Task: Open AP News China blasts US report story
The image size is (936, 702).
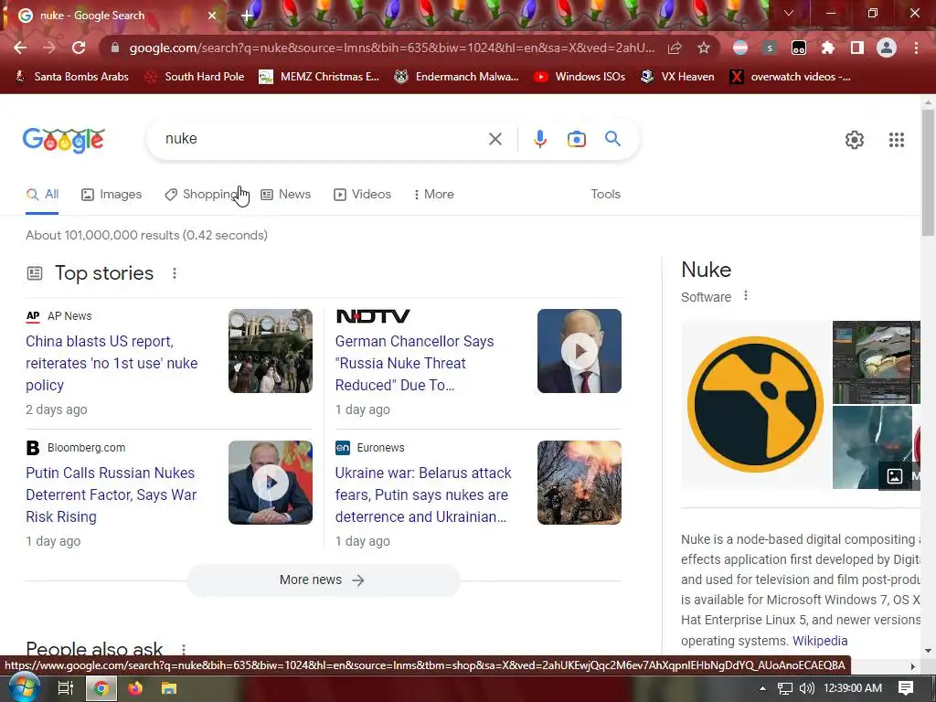Action: click(112, 363)
